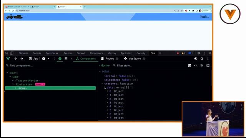
Task: Click inspect DOM icon in state panel
Action: 202,66
